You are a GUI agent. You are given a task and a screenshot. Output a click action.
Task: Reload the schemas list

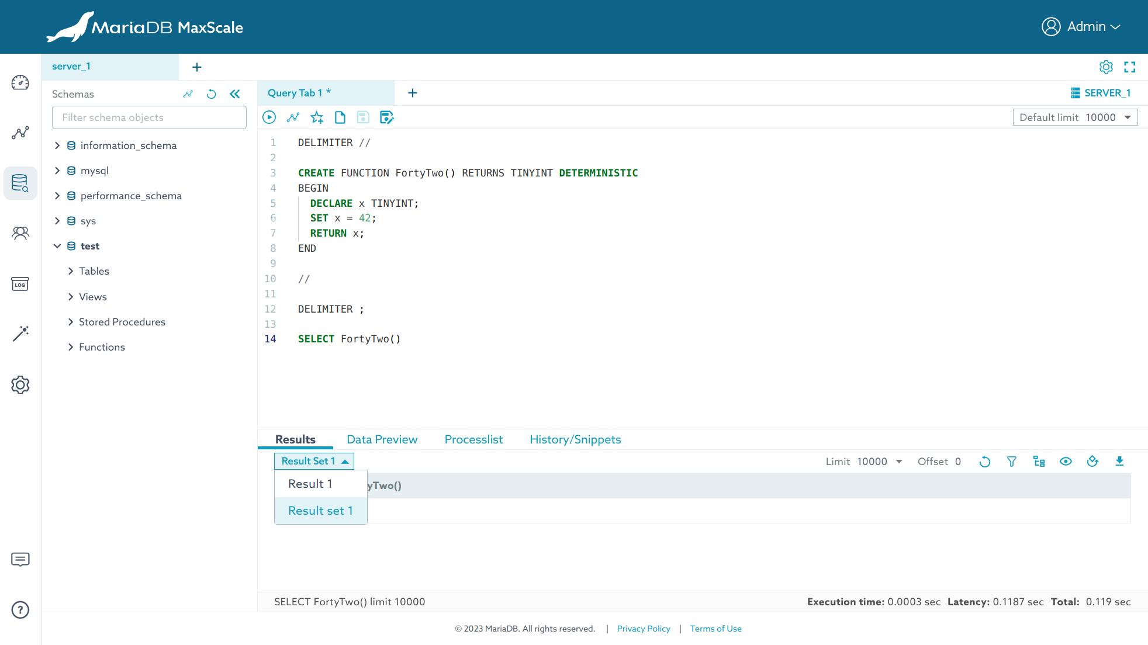tap(212, 94)
